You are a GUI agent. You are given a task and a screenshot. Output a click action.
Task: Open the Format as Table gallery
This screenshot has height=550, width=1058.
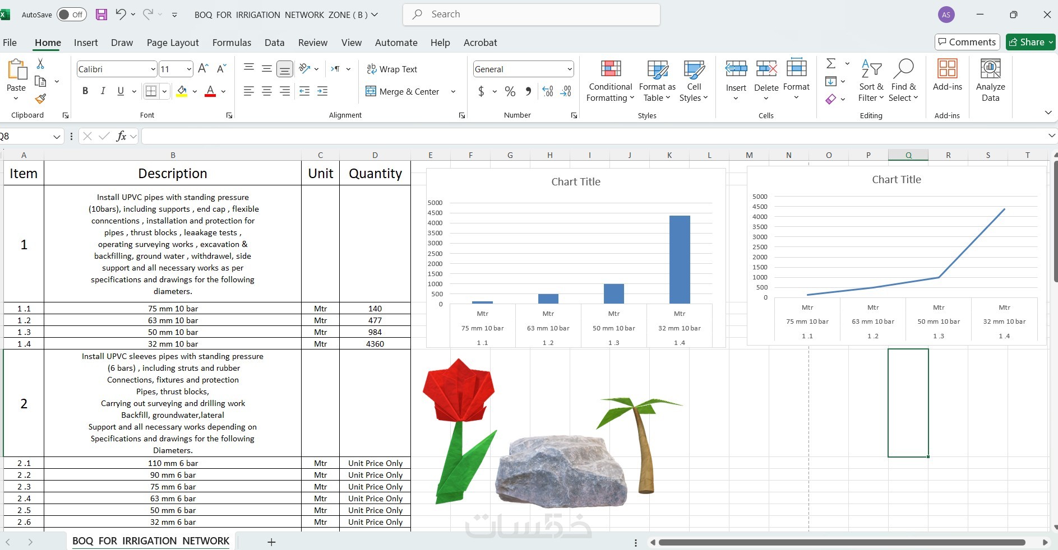coord(657,81)
